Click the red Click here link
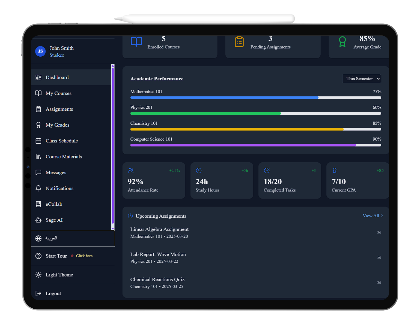Image resolution: width=420 pixels, height=325 pixels. [84, 256]
